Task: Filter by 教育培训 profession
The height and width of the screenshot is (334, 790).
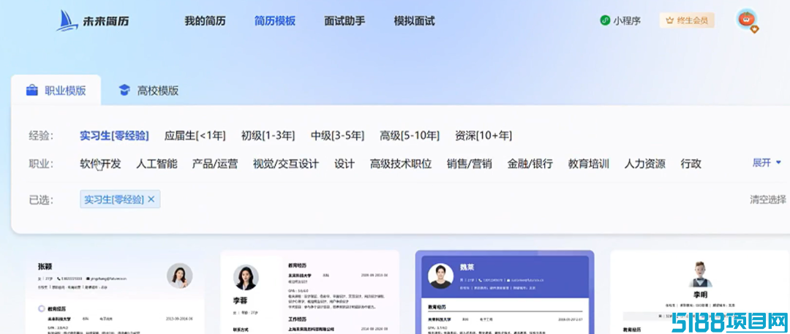Action: (x=589, y=164)
